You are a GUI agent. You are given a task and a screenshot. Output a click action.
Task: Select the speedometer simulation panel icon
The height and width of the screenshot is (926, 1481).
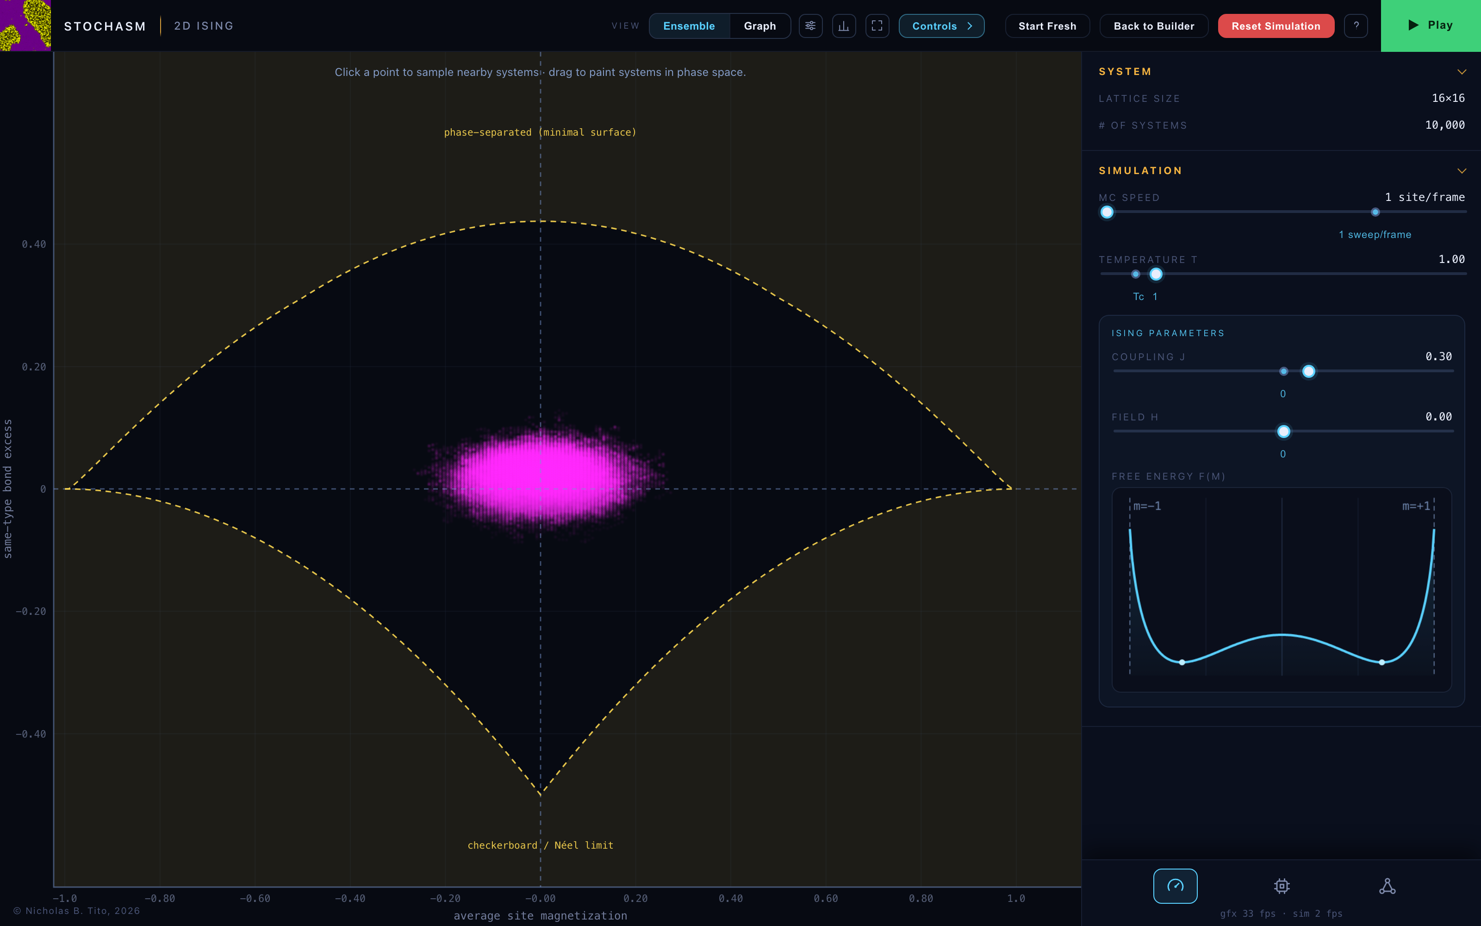(1175, 886)
